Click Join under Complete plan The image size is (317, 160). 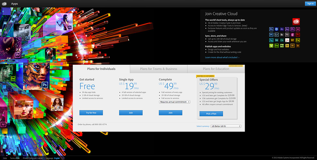[x=170, y=113]
